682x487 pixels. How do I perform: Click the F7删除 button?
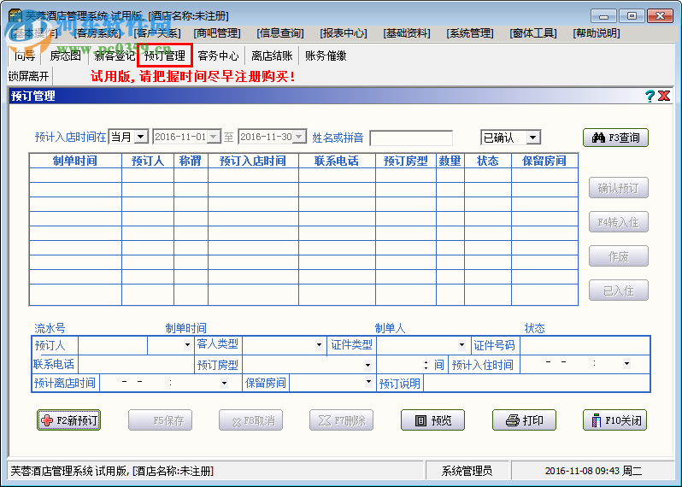(342, 420)
